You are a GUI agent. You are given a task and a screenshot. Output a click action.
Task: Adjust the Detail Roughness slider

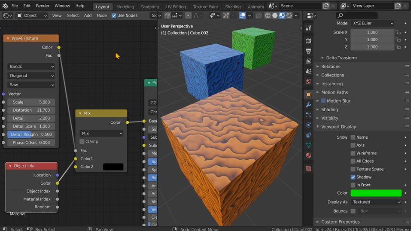coord(31,134)
